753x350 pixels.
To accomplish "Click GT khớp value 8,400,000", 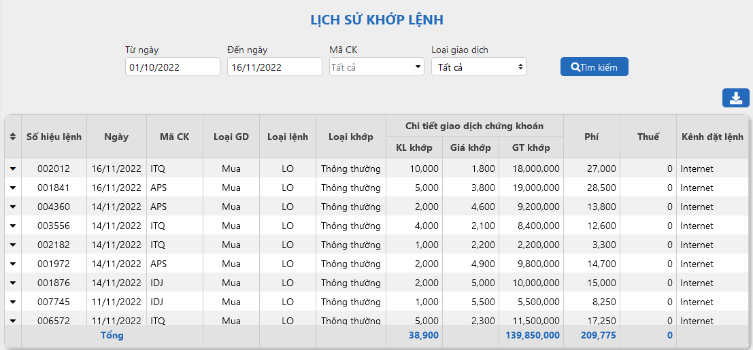I will pyautogui.click(x=537, y=226).
